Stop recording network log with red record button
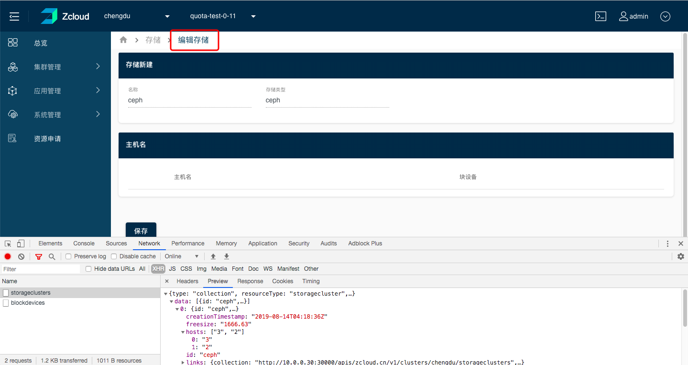Screen dimensions: 688x365 [x=7, y=256]
